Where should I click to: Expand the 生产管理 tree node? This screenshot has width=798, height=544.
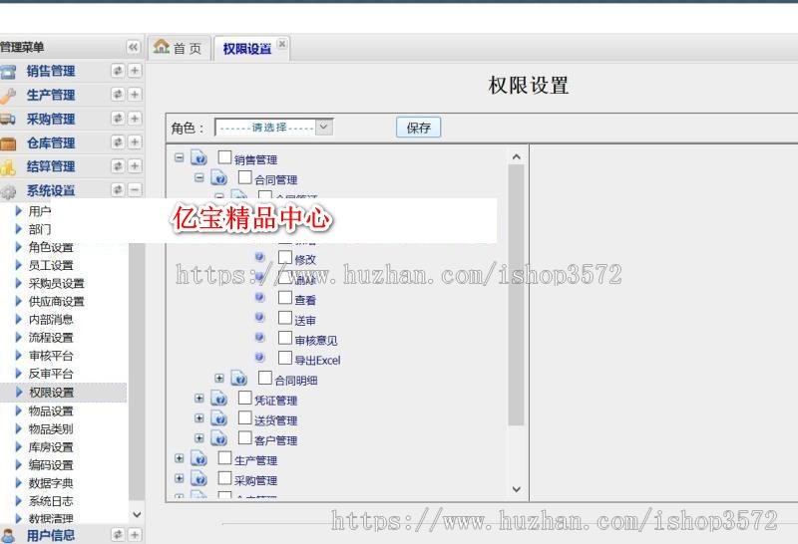pos(180,458)
